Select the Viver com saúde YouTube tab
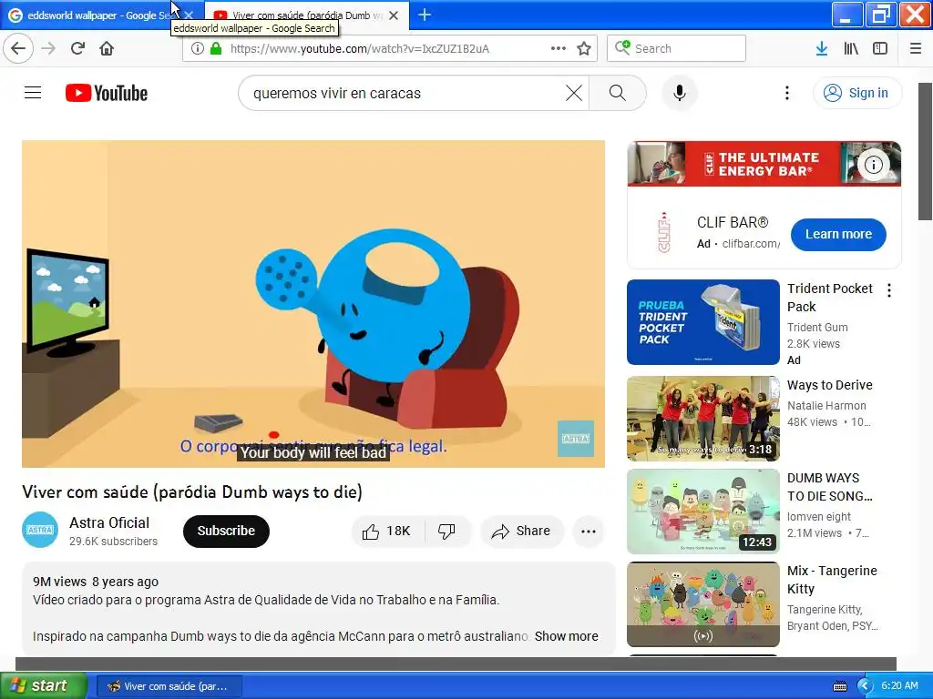Image resolution: width=933 pixels, height=699 pixels. point(307,15)
